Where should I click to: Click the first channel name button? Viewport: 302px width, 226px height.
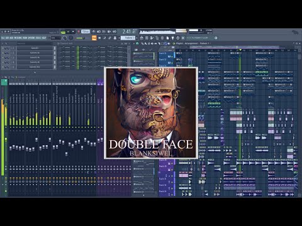click(35, 48)
